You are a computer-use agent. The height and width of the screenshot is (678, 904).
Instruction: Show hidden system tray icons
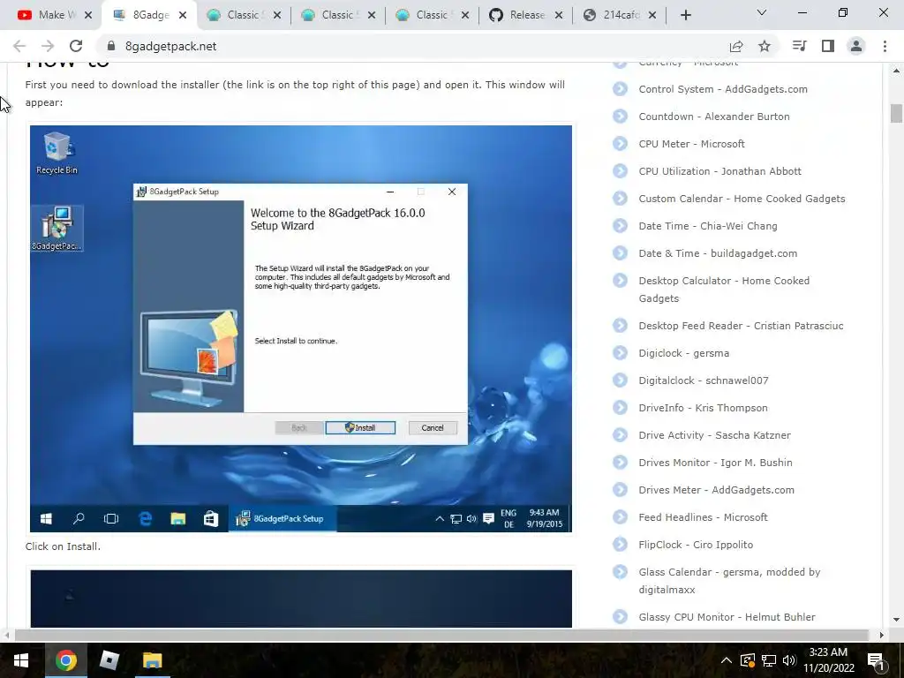click(x=727, y=660)
